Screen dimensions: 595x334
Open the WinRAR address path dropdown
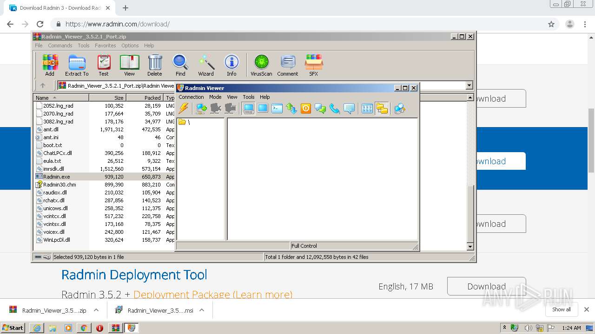469,85
